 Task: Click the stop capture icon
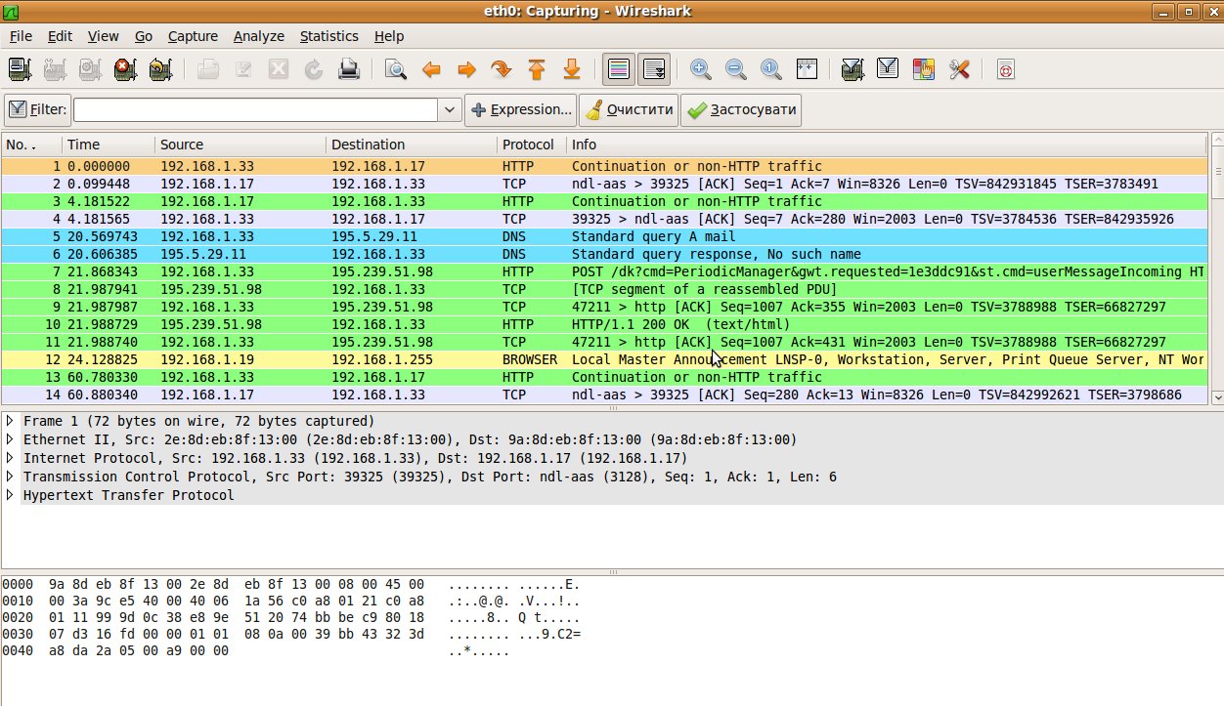(125, 69)
